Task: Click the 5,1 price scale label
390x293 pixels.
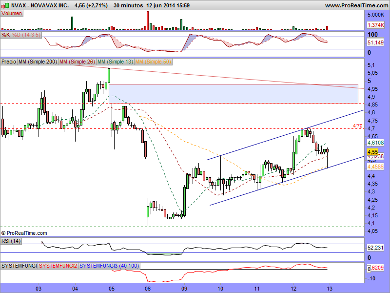Action: [x=371, y=65]
